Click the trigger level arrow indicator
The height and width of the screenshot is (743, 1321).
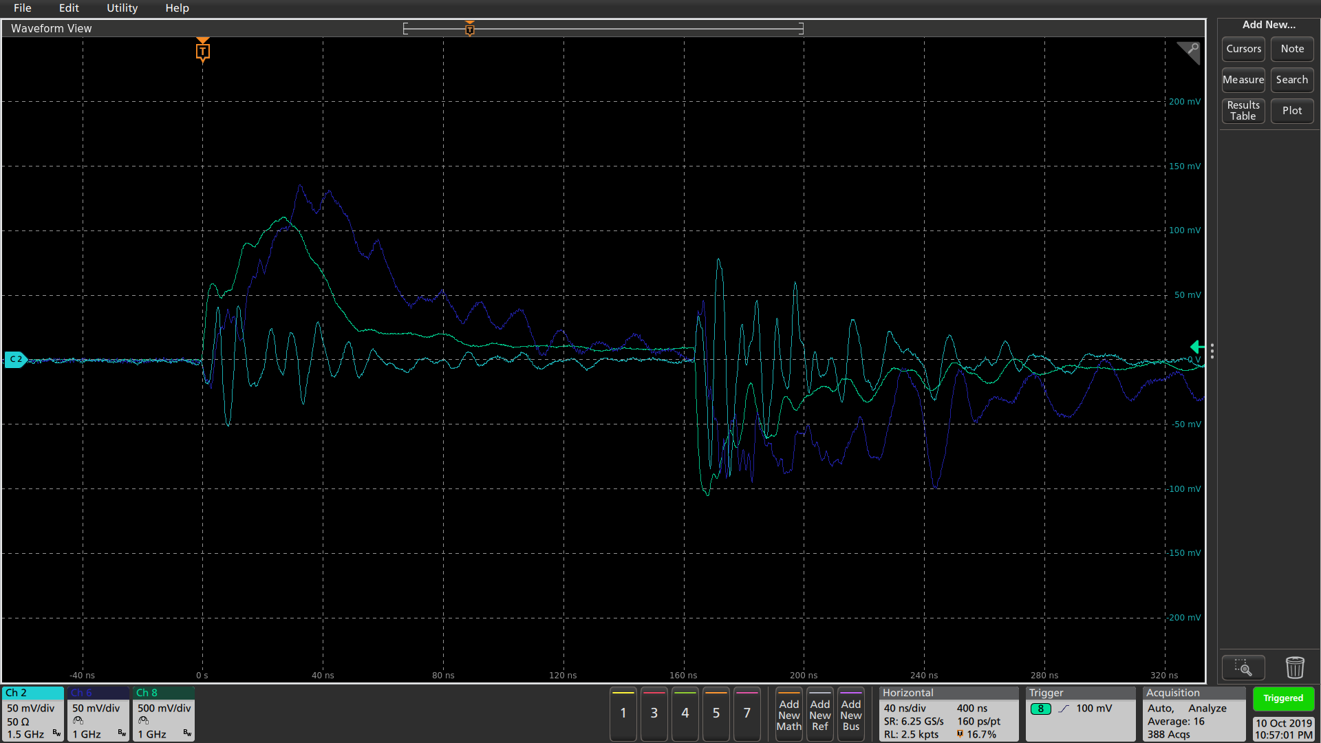1196,347
